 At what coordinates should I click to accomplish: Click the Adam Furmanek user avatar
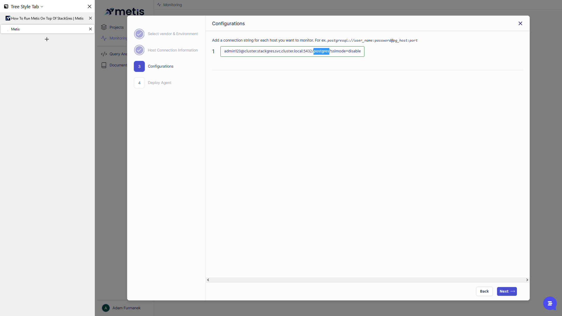(x=106, y=308)
